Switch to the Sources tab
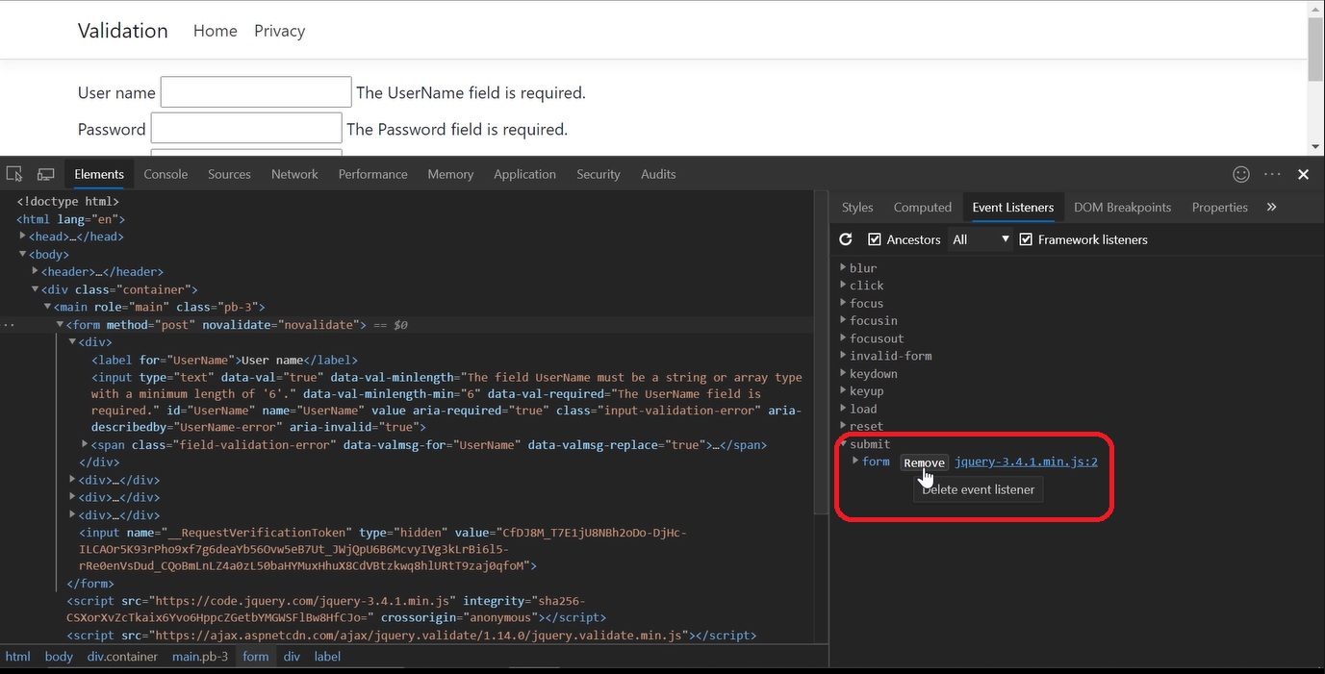Image resolution: width=1325 pixels, height=674 pixels. click(x=229, y=174)
